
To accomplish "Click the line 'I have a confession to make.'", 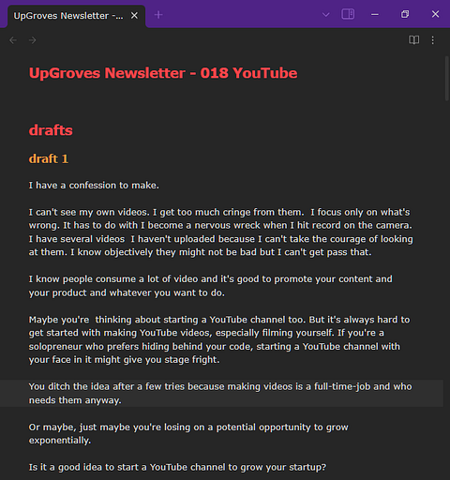I will point(94,186).
